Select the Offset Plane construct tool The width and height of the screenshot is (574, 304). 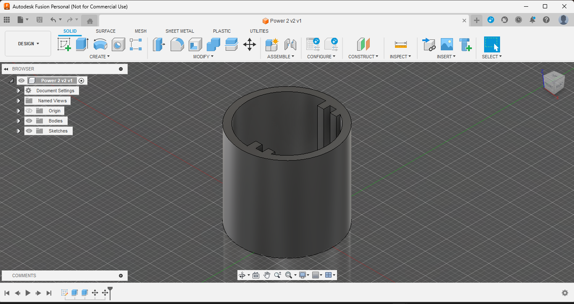point(363,44)
